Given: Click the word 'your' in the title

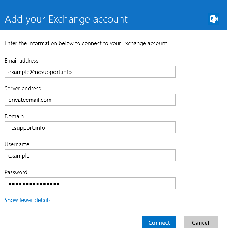Looking at the screenshot, I should [35, 20].
